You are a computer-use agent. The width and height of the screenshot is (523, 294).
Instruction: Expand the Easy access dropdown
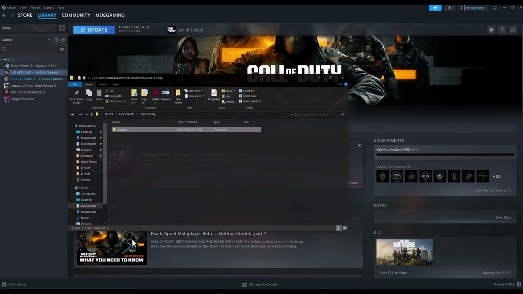click(x=194, y=96)
